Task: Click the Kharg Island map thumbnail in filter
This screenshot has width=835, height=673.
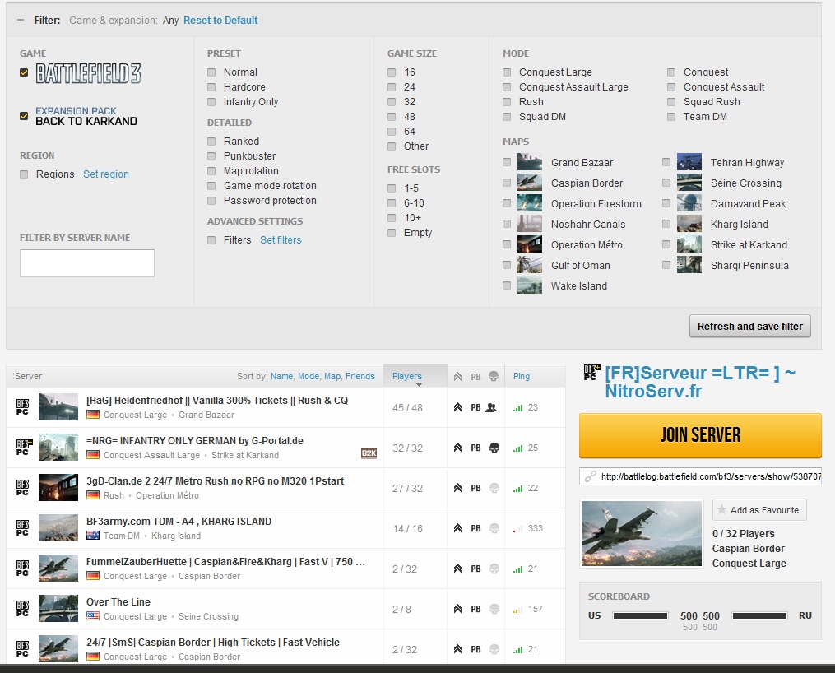Action: pos(689,224)
